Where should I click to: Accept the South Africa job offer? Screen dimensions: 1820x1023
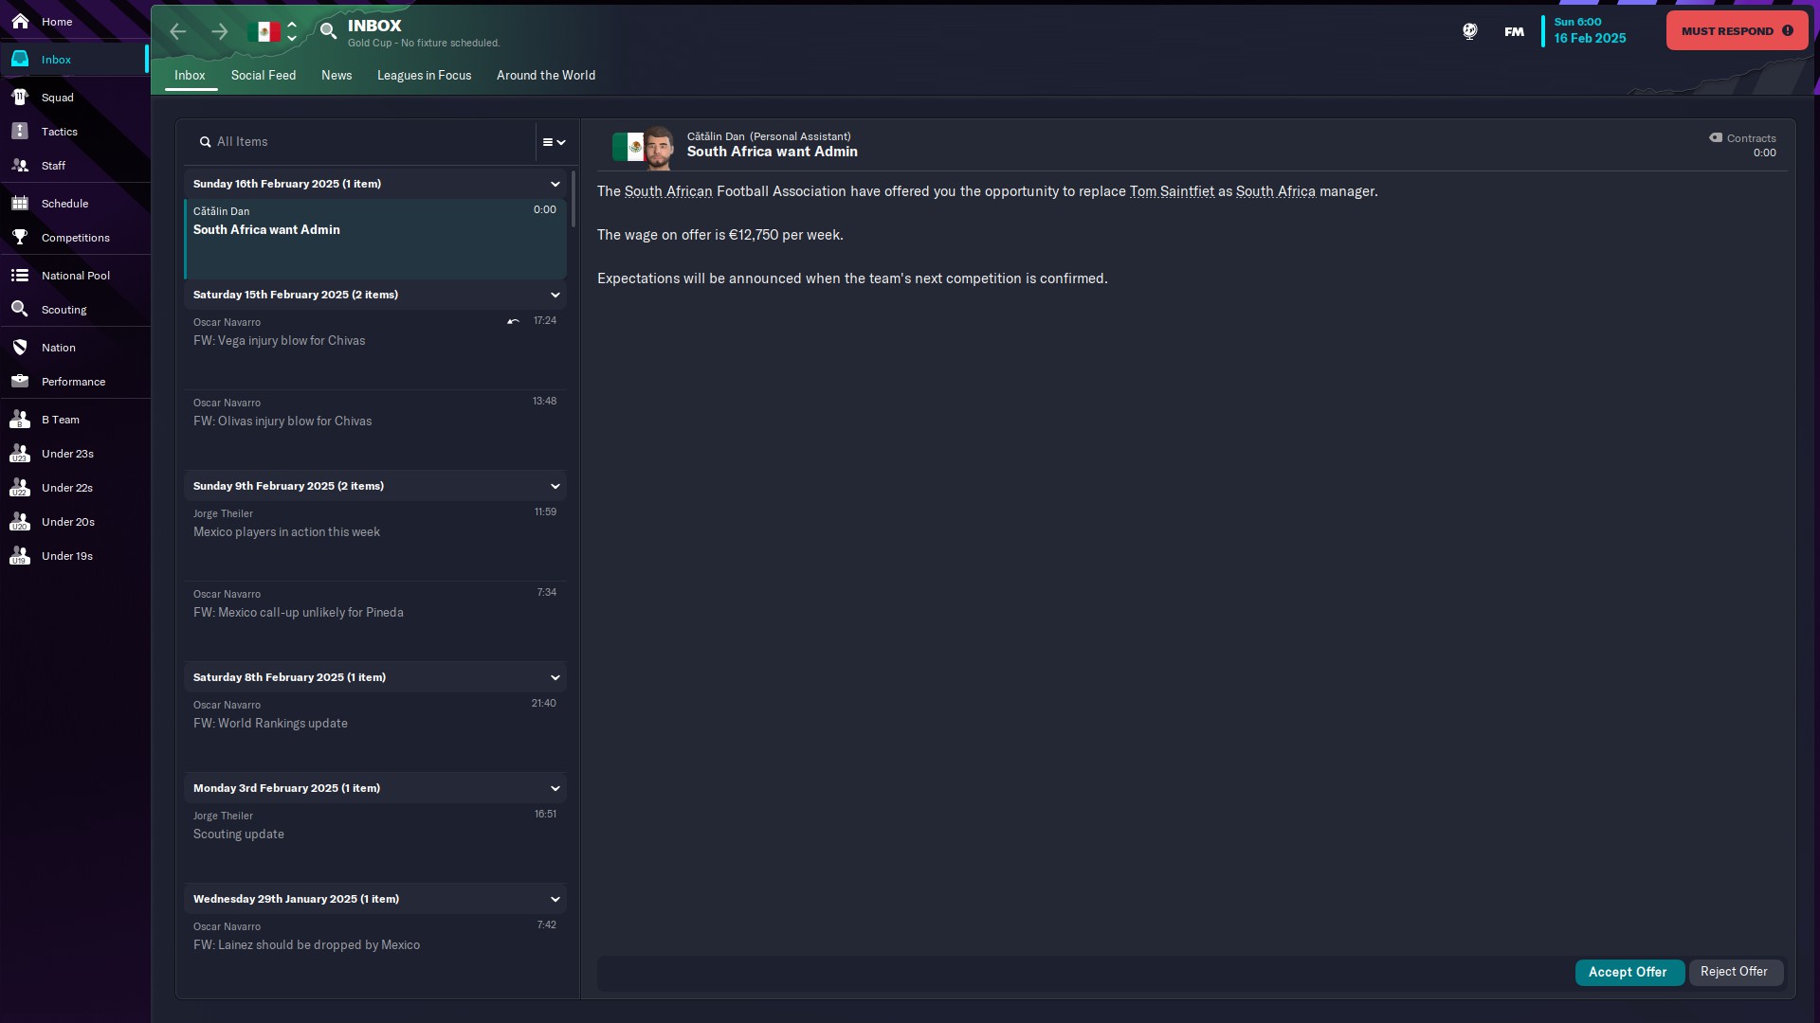pos(1629,972)
